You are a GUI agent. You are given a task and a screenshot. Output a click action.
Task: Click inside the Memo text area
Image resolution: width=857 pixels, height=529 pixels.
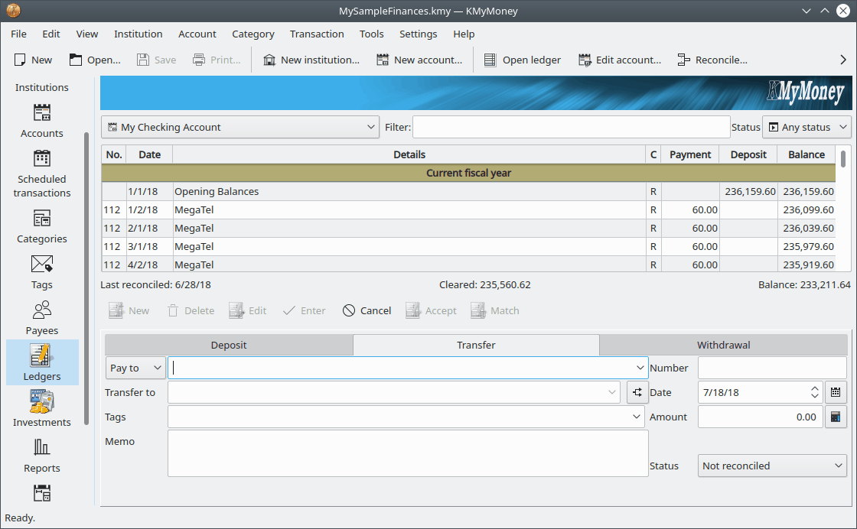point(408,453)
